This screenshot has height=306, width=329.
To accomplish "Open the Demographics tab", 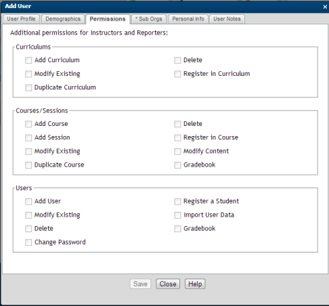I will pos(63,19).
